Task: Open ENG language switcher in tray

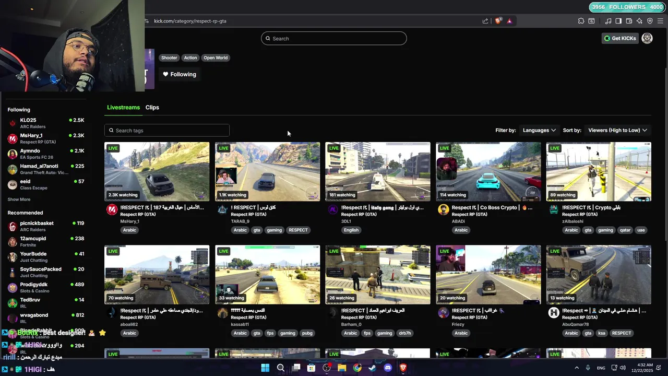Action: [x=601, y=368]
